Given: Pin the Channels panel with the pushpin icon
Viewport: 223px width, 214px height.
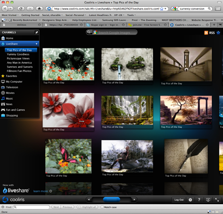Looking at the screenshot, I should 37,32.
